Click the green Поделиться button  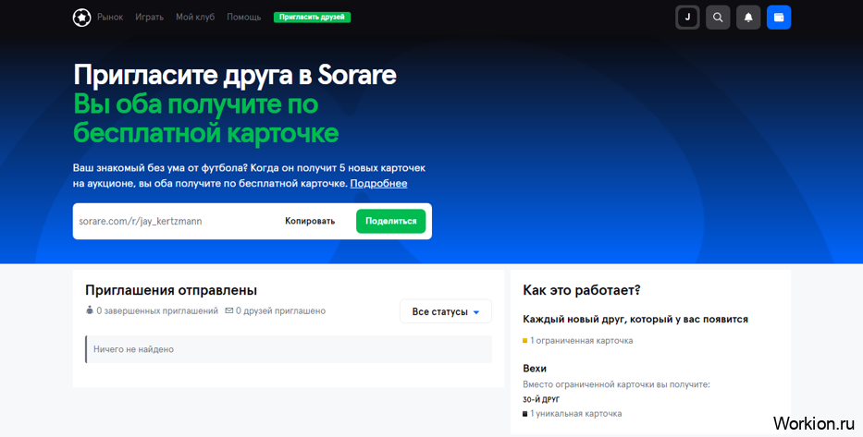point(390,221)
